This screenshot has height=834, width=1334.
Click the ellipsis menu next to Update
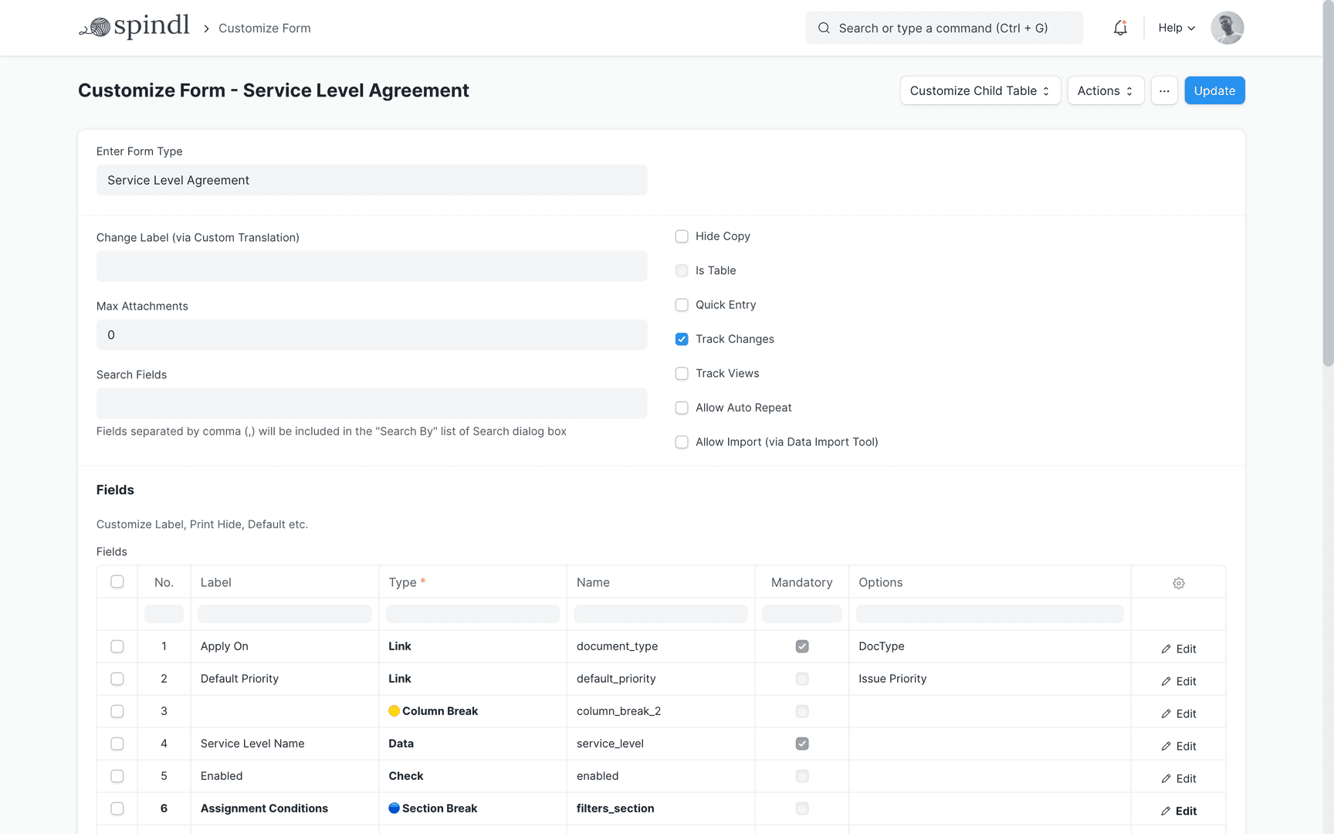(x=1164, y=90)
